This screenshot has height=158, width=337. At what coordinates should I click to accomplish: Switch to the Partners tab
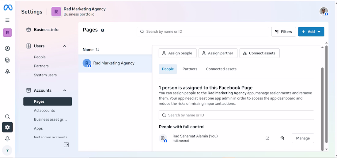pos(190,69)
